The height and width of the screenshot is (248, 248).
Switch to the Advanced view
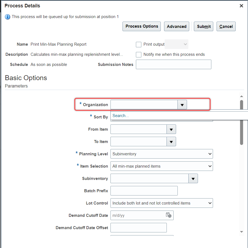[x=176, y=26]
